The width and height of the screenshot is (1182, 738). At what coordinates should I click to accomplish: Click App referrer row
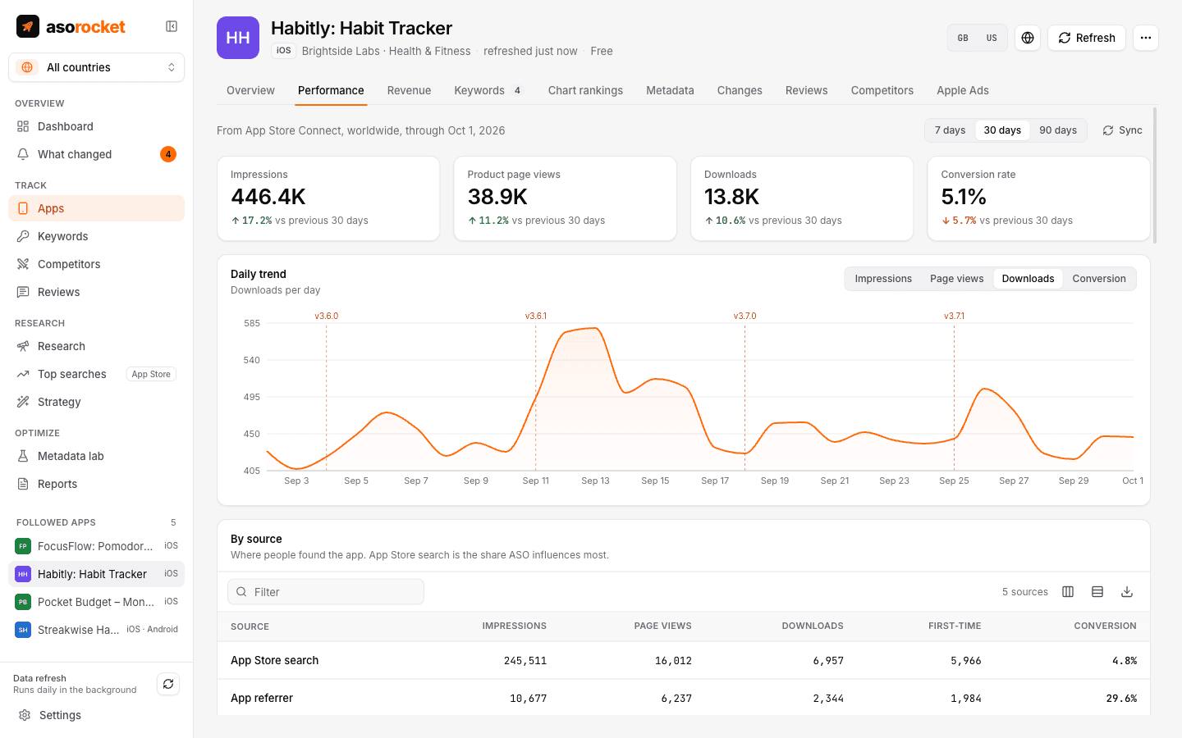click(684, 698)
